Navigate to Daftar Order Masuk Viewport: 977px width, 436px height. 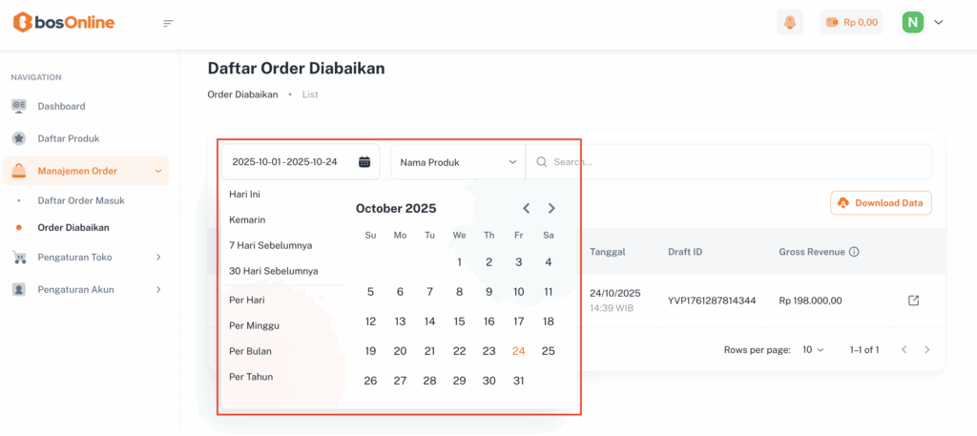pyautogui.click(x=81, y=200)
